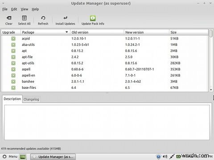
Task: Click the Refresh toolbar icon
Action: pyautogui.click(x=43, y=18)
